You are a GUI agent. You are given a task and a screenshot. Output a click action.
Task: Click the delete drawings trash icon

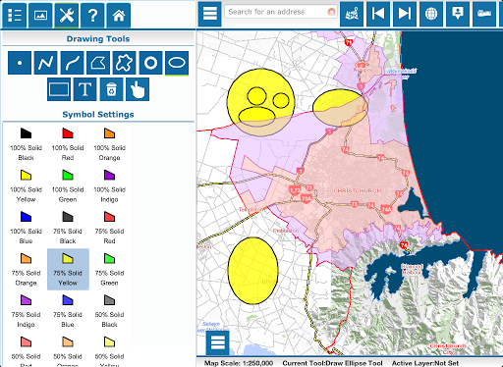(111, 89)
